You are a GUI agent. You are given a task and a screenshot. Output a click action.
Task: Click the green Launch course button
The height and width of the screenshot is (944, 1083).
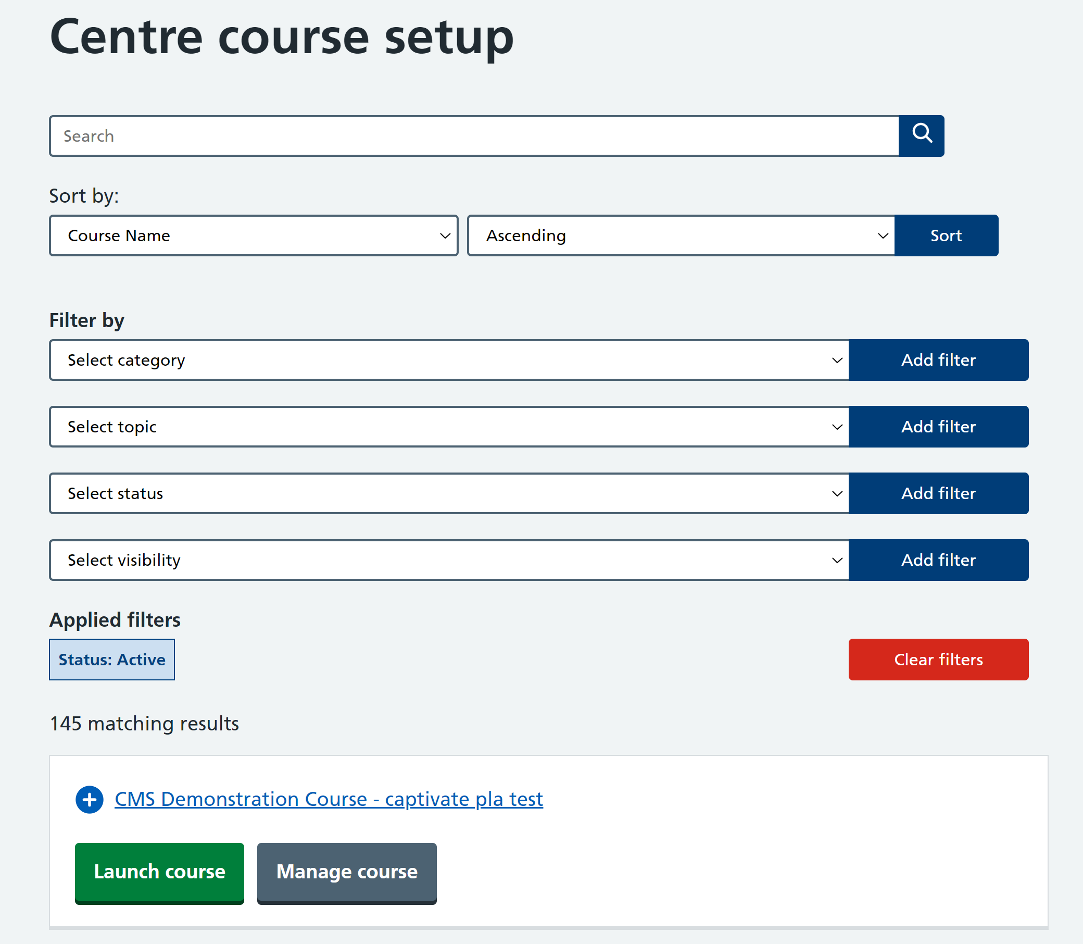[x=159, y=872]
